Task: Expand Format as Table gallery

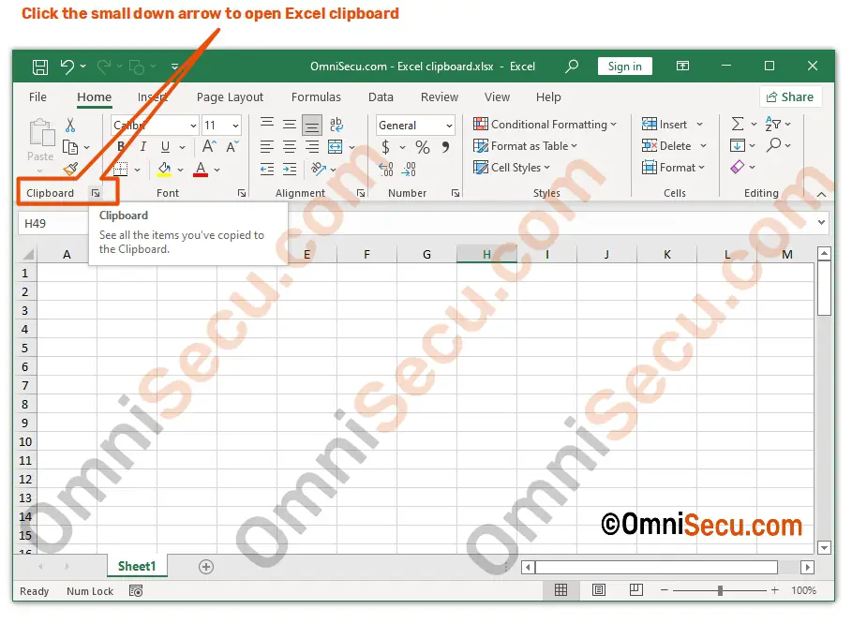Action: (525, 146)
